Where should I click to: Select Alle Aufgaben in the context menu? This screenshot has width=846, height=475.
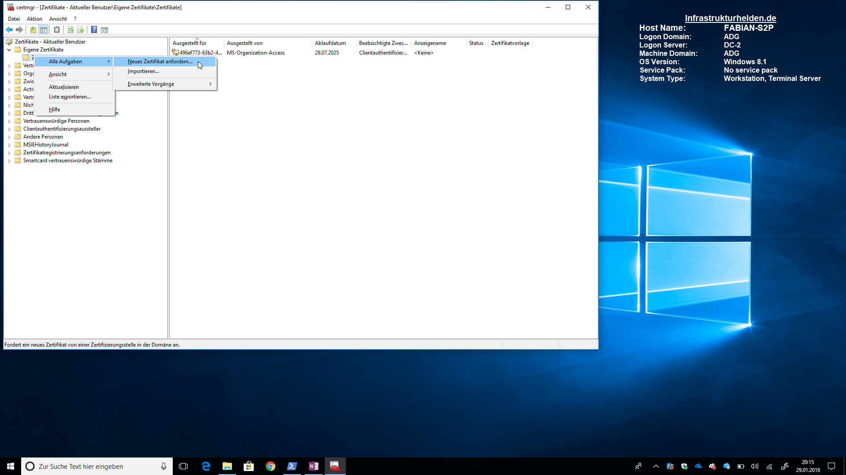tap(74, 62)
